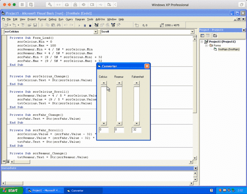Open the Toolbox hammer-wrench icon
The image size is (247, 194).
click(118, 25)
